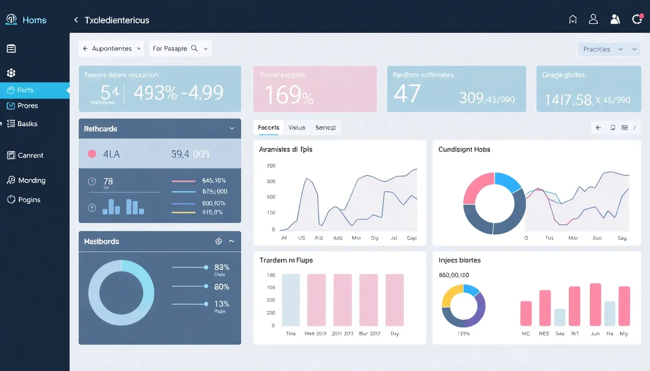Toggle the contacts person icon in the top bar
The height and width of the screenshot is (371, 650).
[615, 19]
